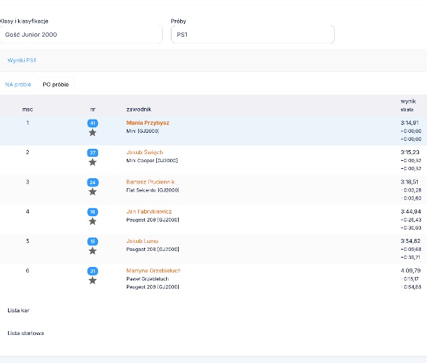Click the blue number 24 badge

click(x=93, y=182)
